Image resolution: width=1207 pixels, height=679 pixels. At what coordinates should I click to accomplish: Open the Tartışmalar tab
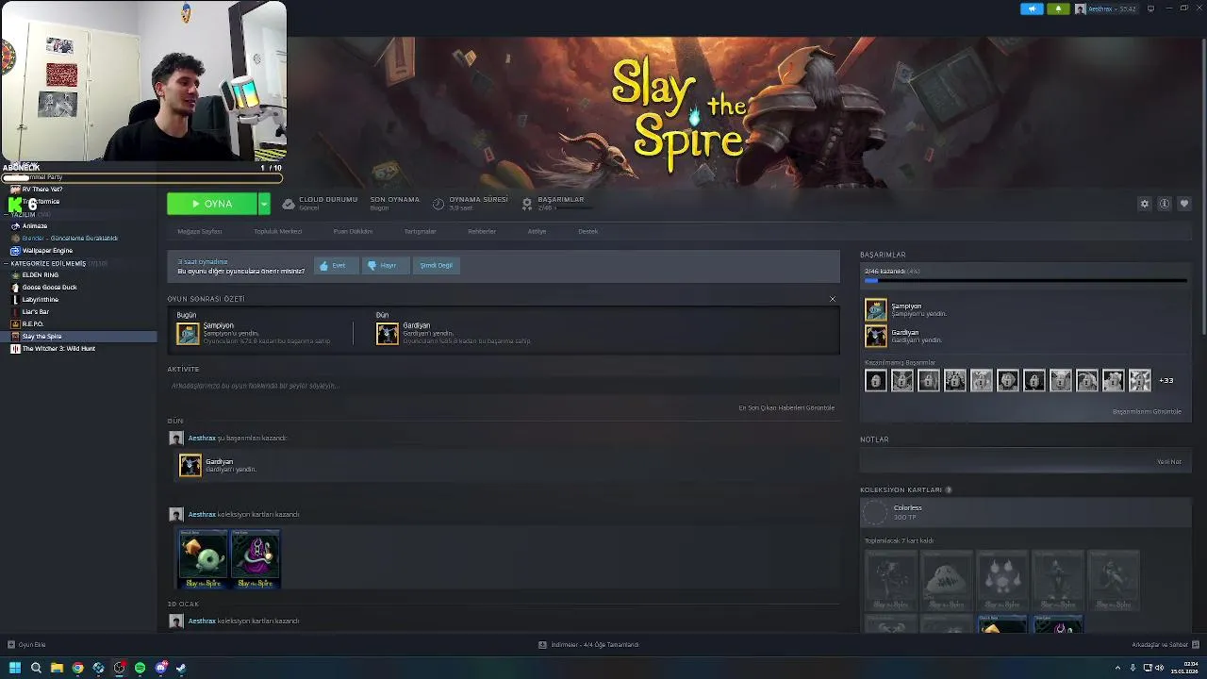421,231
